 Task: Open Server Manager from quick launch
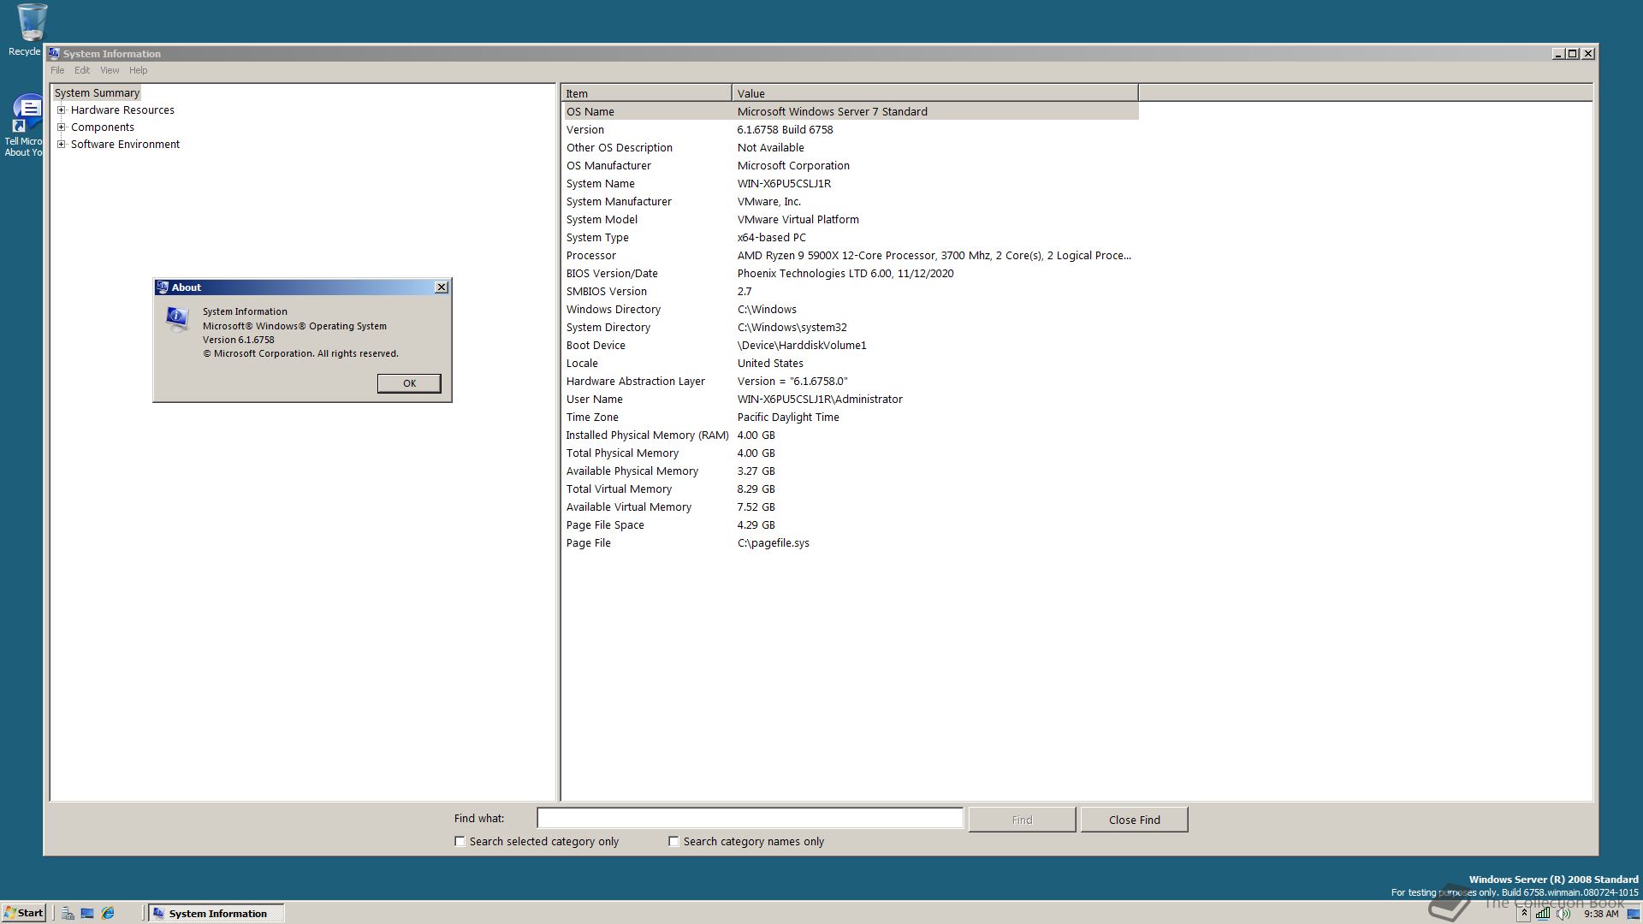[68, 913]
